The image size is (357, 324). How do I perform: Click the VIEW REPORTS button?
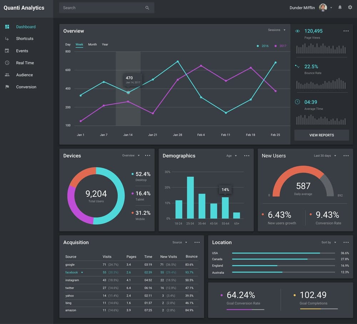[x=321, y=135]
